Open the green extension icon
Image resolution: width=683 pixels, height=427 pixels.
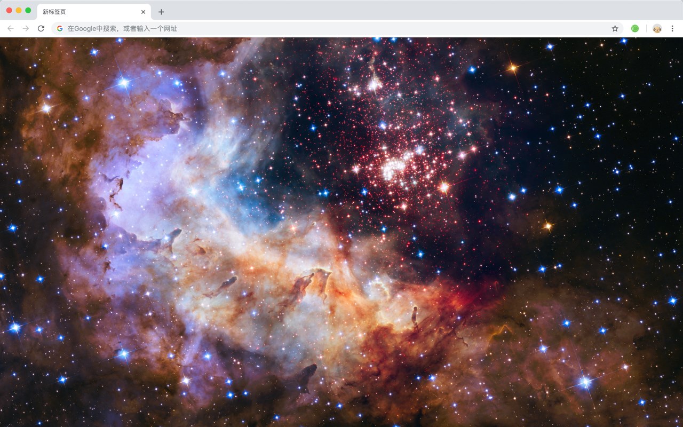pos(635,28)
